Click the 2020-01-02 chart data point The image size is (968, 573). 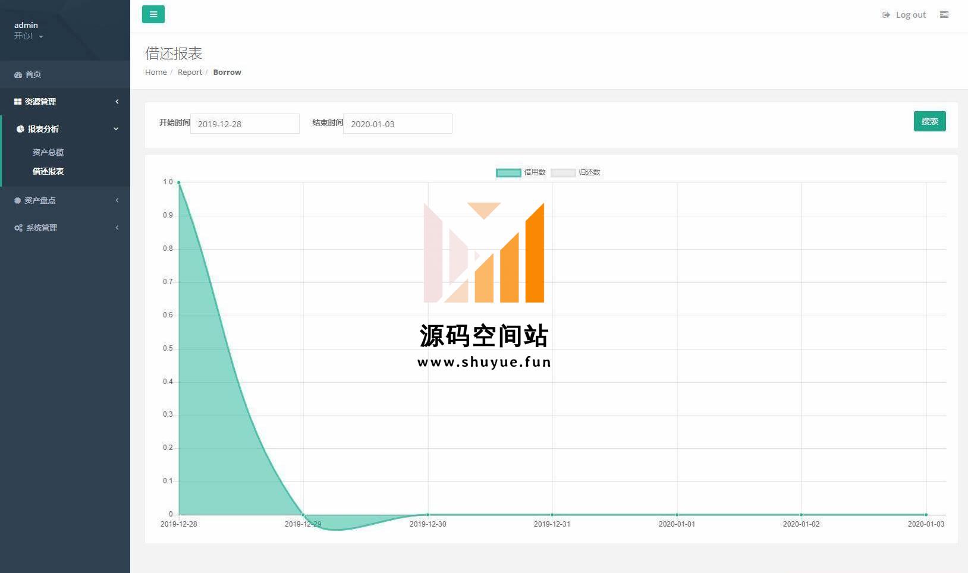[x=802, y=515]
